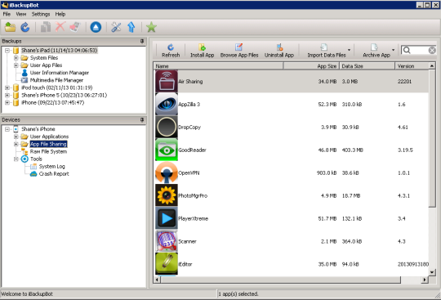
Task: Select the AppZilla 3 app icon
Action: coord(167,105)
